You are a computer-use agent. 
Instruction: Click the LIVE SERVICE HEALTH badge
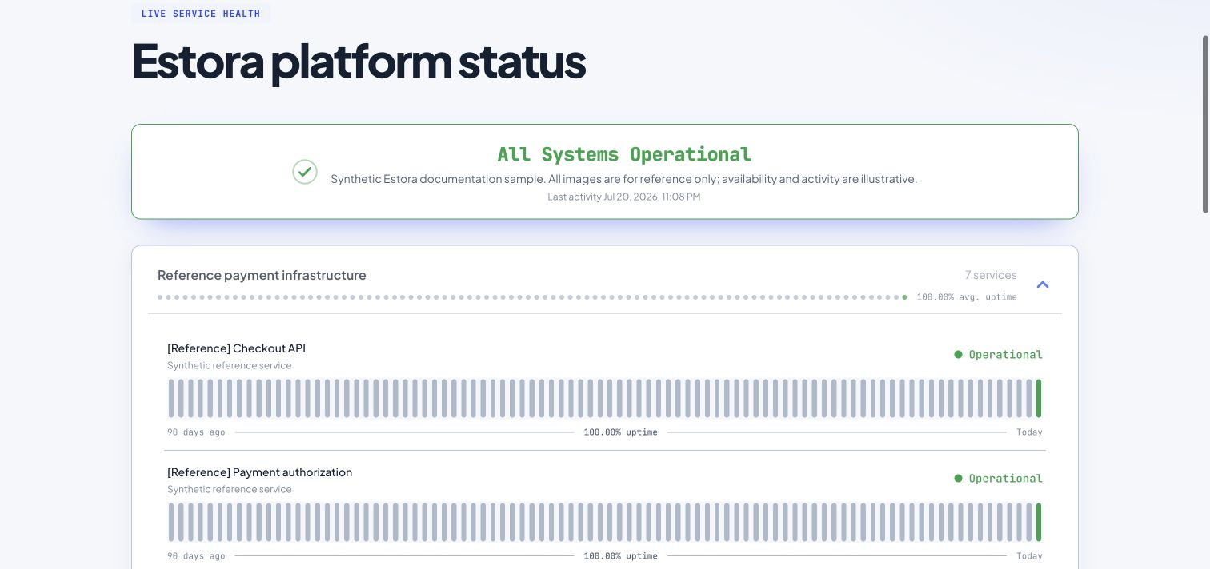point(201,14)
